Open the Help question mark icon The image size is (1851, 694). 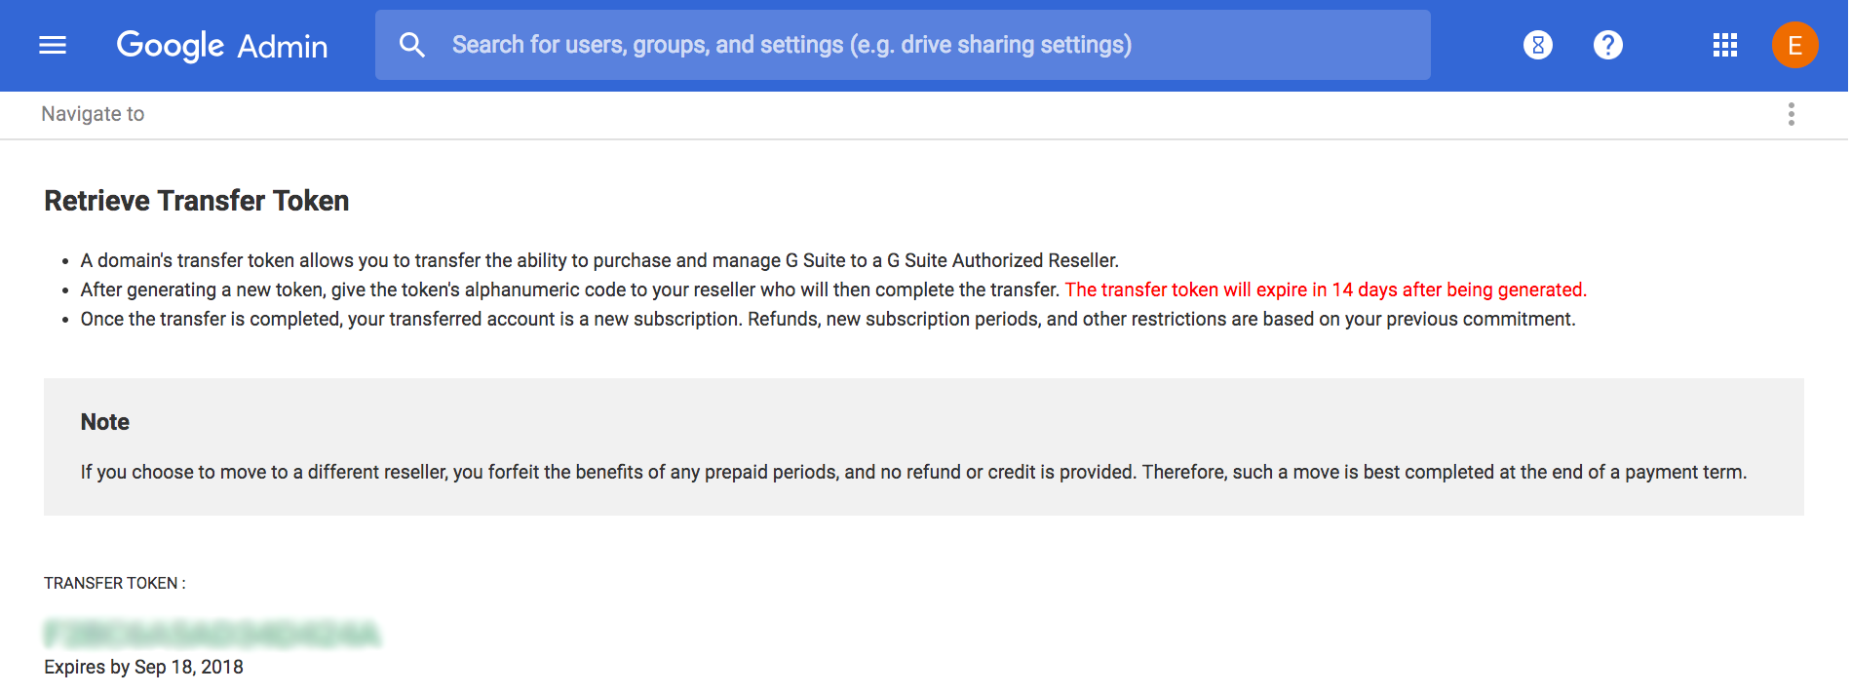click(1608, 45)
